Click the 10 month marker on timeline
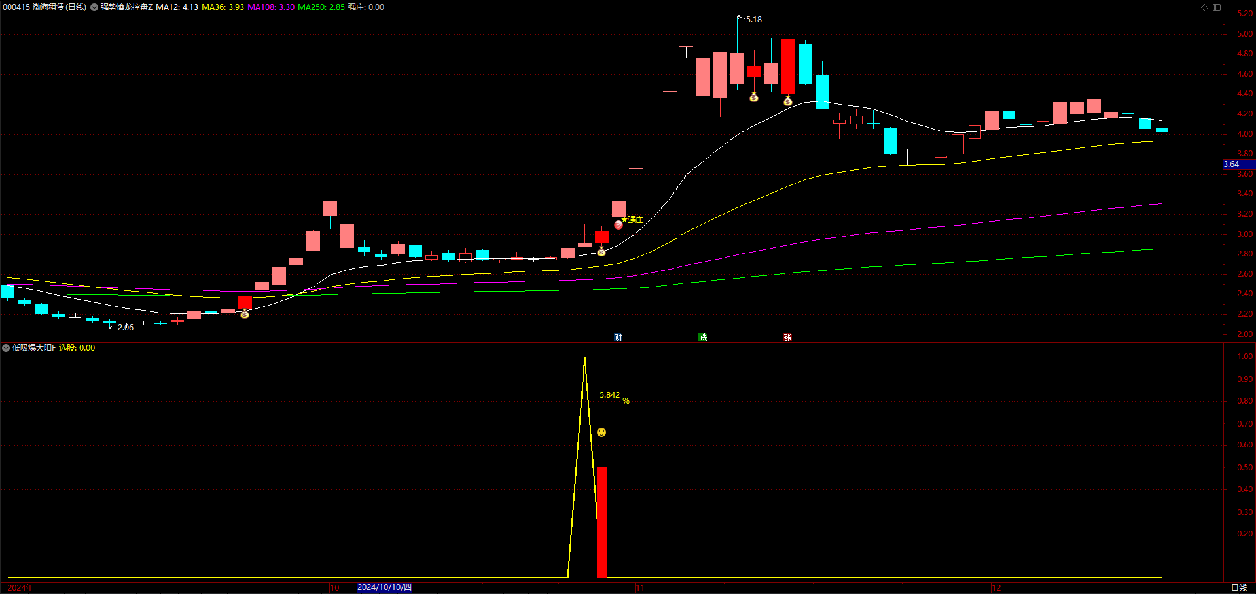Image resolution: width=1256 pixels, height=594 pixels. pos(334,588)
